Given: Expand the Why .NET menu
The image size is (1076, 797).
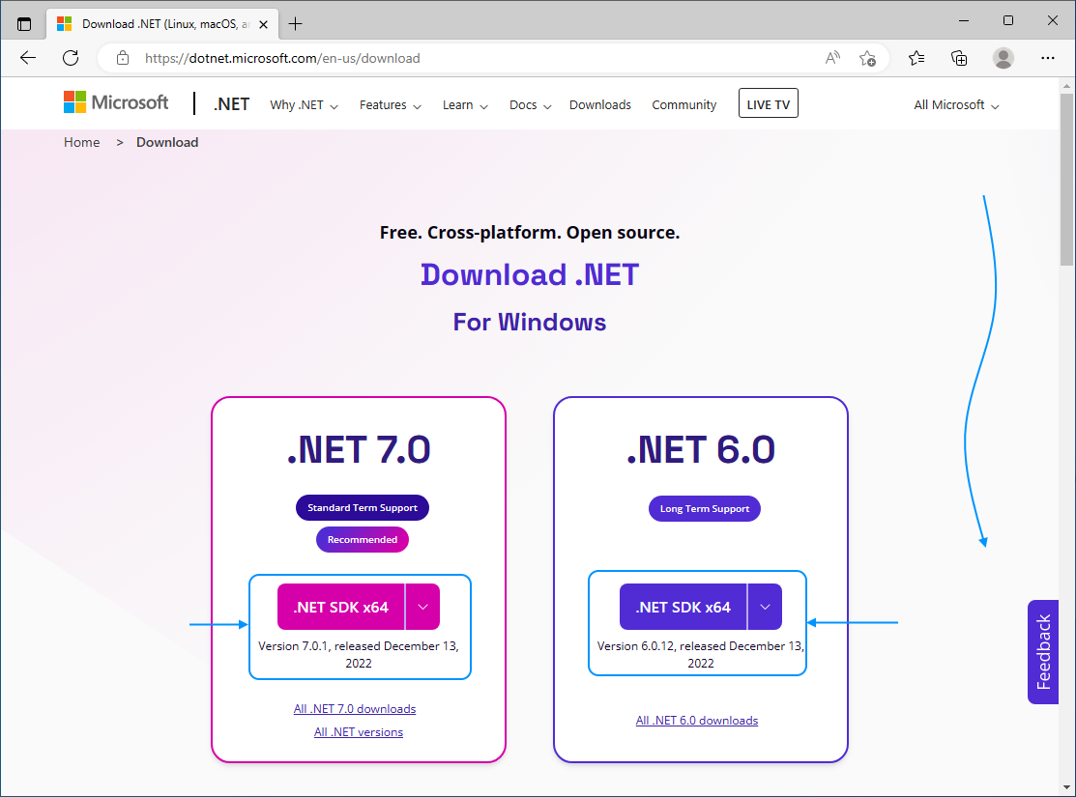Looking at the screenshot, I should tap(304, 105).
